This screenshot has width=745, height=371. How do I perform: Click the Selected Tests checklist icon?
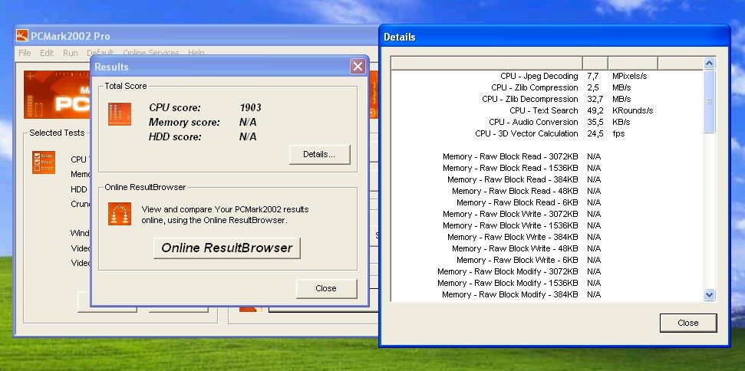pos(44,163)
